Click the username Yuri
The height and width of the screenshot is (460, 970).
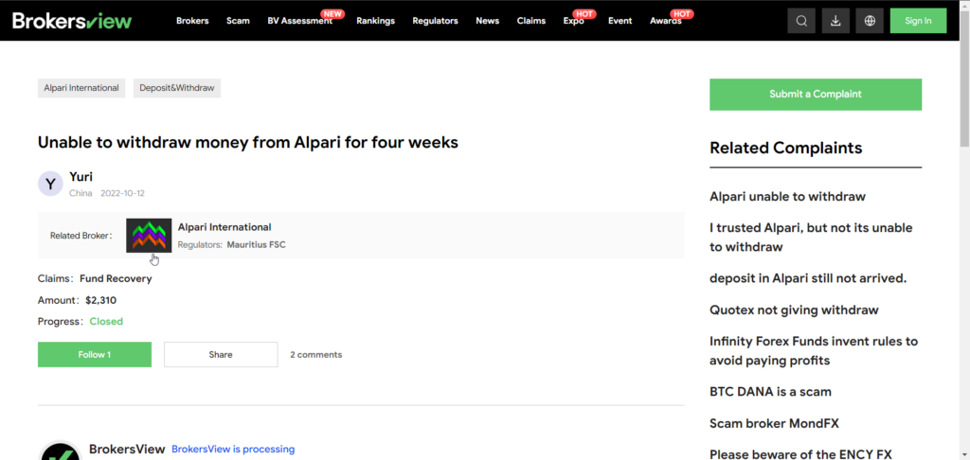coord(81,177)
